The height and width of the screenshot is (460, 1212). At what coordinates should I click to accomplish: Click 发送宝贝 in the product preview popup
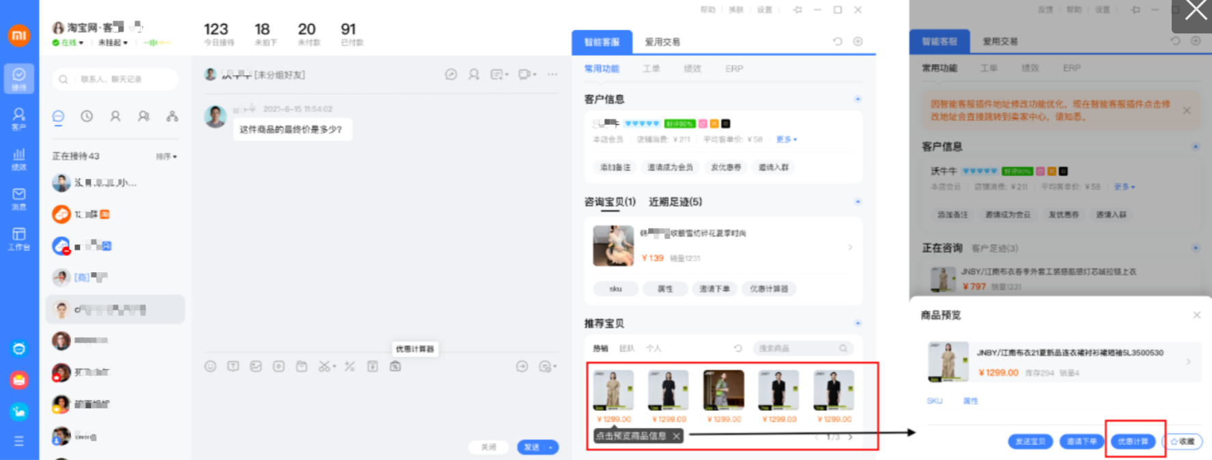1030,442
